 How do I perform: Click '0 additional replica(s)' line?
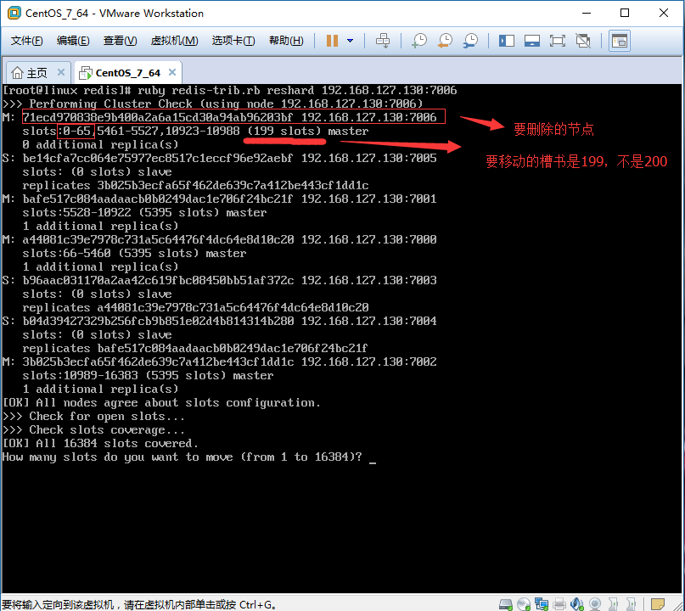(x=100, y=144)
